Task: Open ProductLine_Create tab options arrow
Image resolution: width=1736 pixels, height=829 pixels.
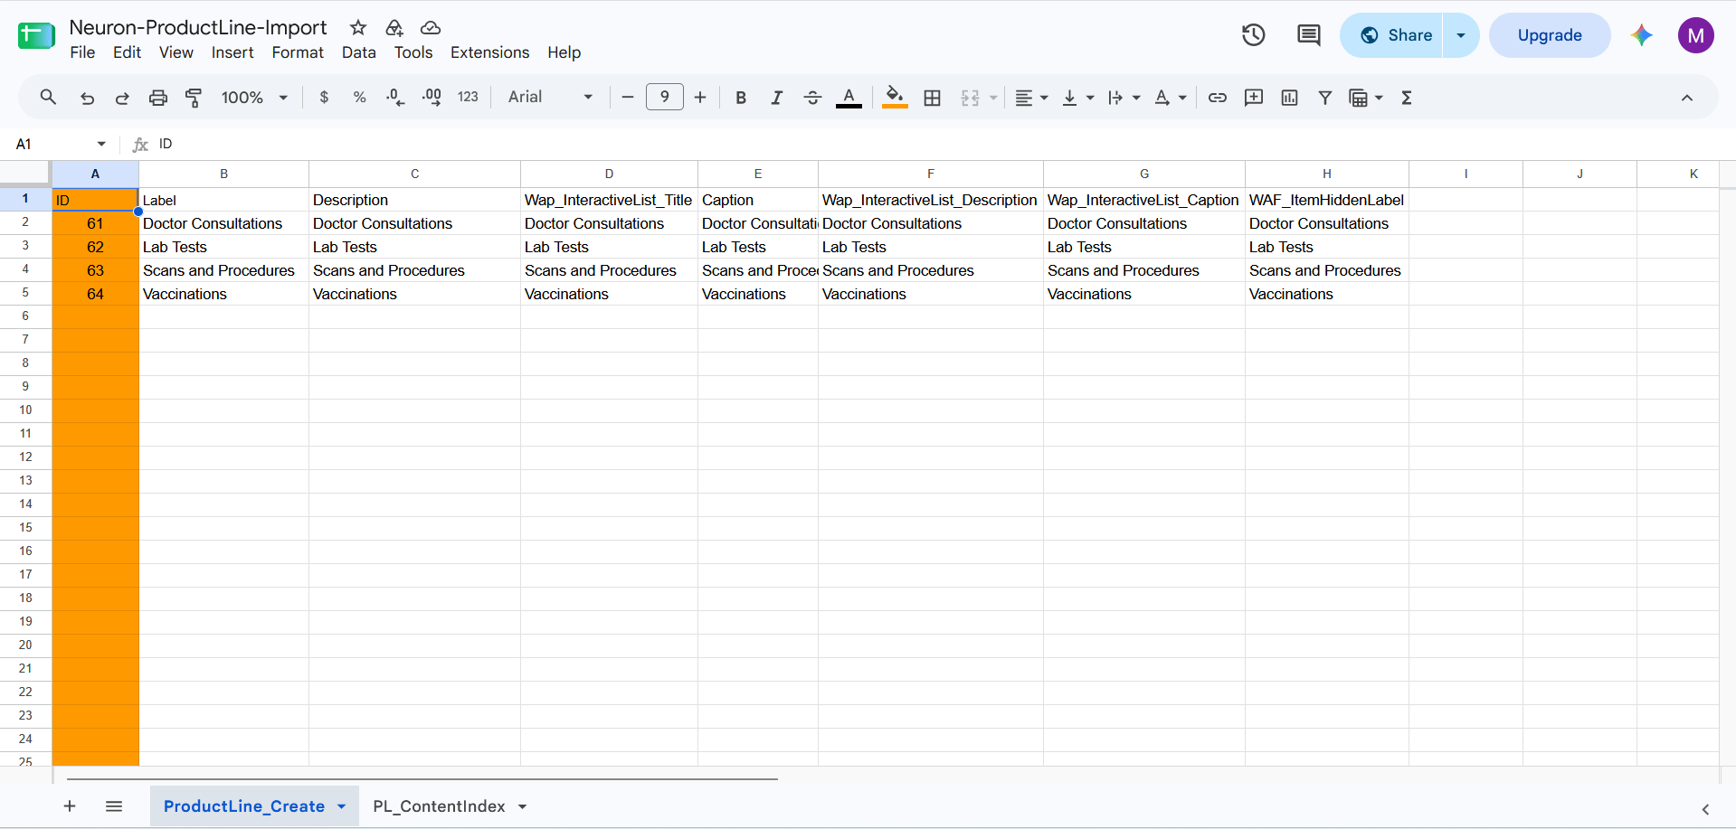Action: tap(342, 806)
